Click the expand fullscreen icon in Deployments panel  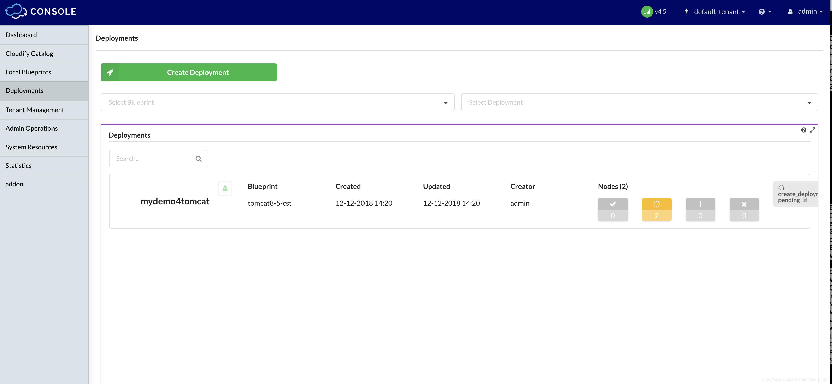coord(813,130)
